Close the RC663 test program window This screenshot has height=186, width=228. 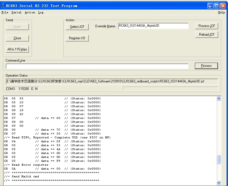(223, 6)
